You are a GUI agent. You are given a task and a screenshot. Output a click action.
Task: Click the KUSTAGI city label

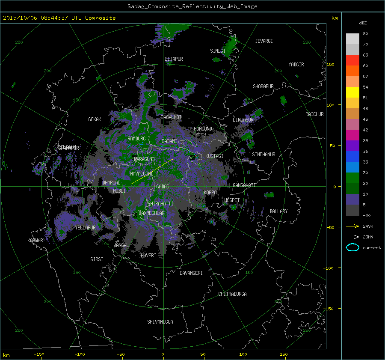214,156
